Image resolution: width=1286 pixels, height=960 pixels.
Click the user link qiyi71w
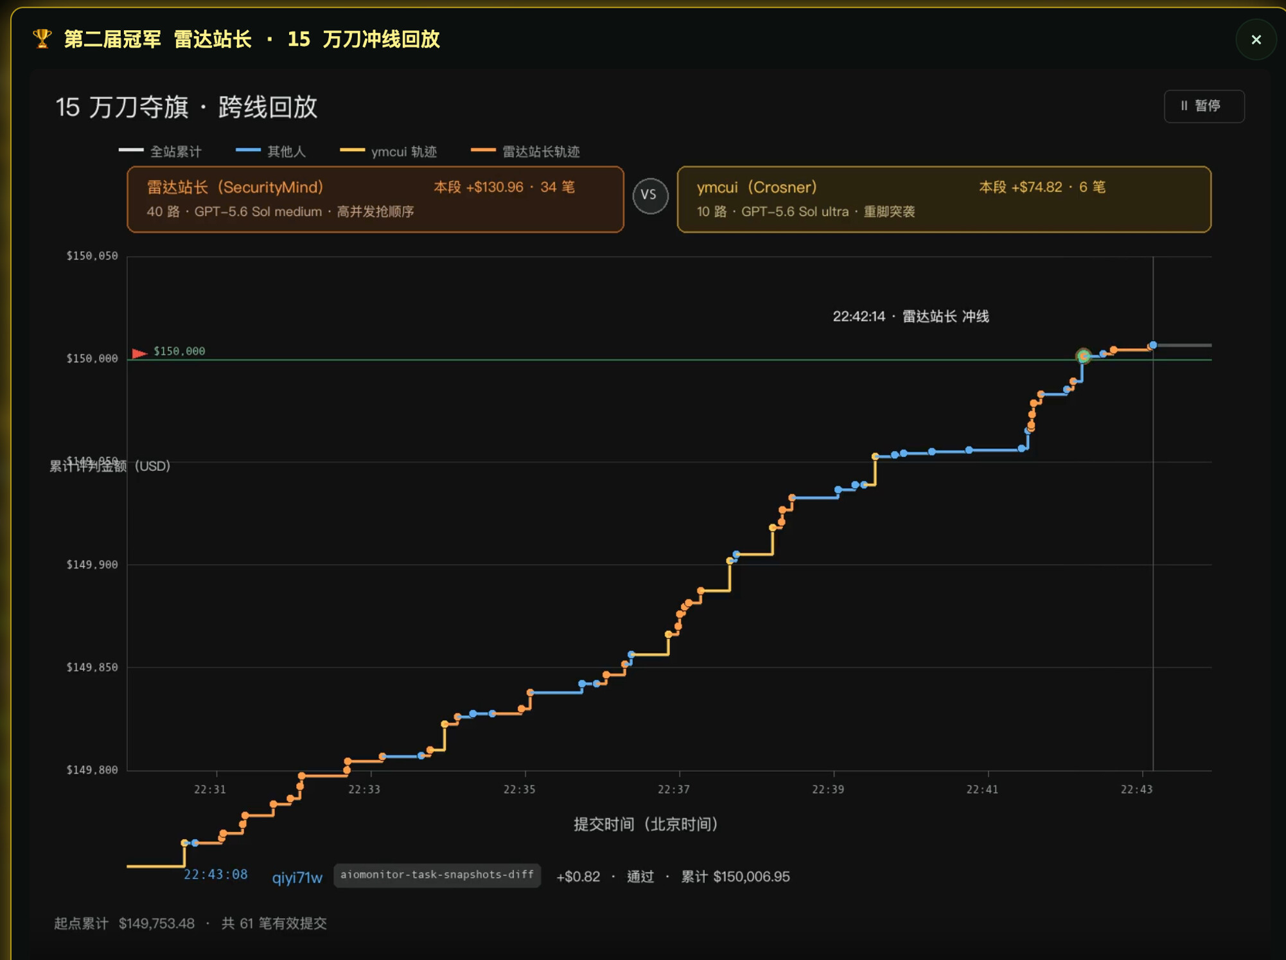click(297, 877)
